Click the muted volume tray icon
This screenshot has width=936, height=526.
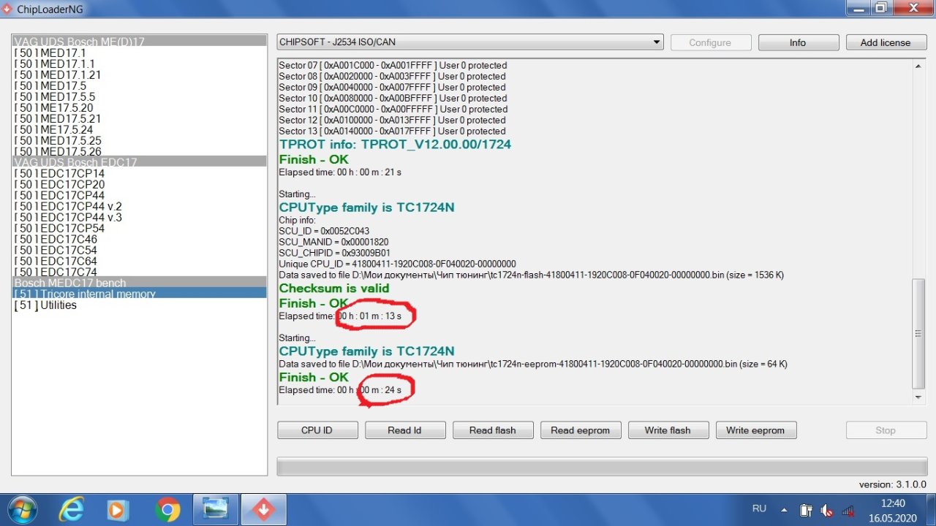pyautogui.click(x=827, y=510)
